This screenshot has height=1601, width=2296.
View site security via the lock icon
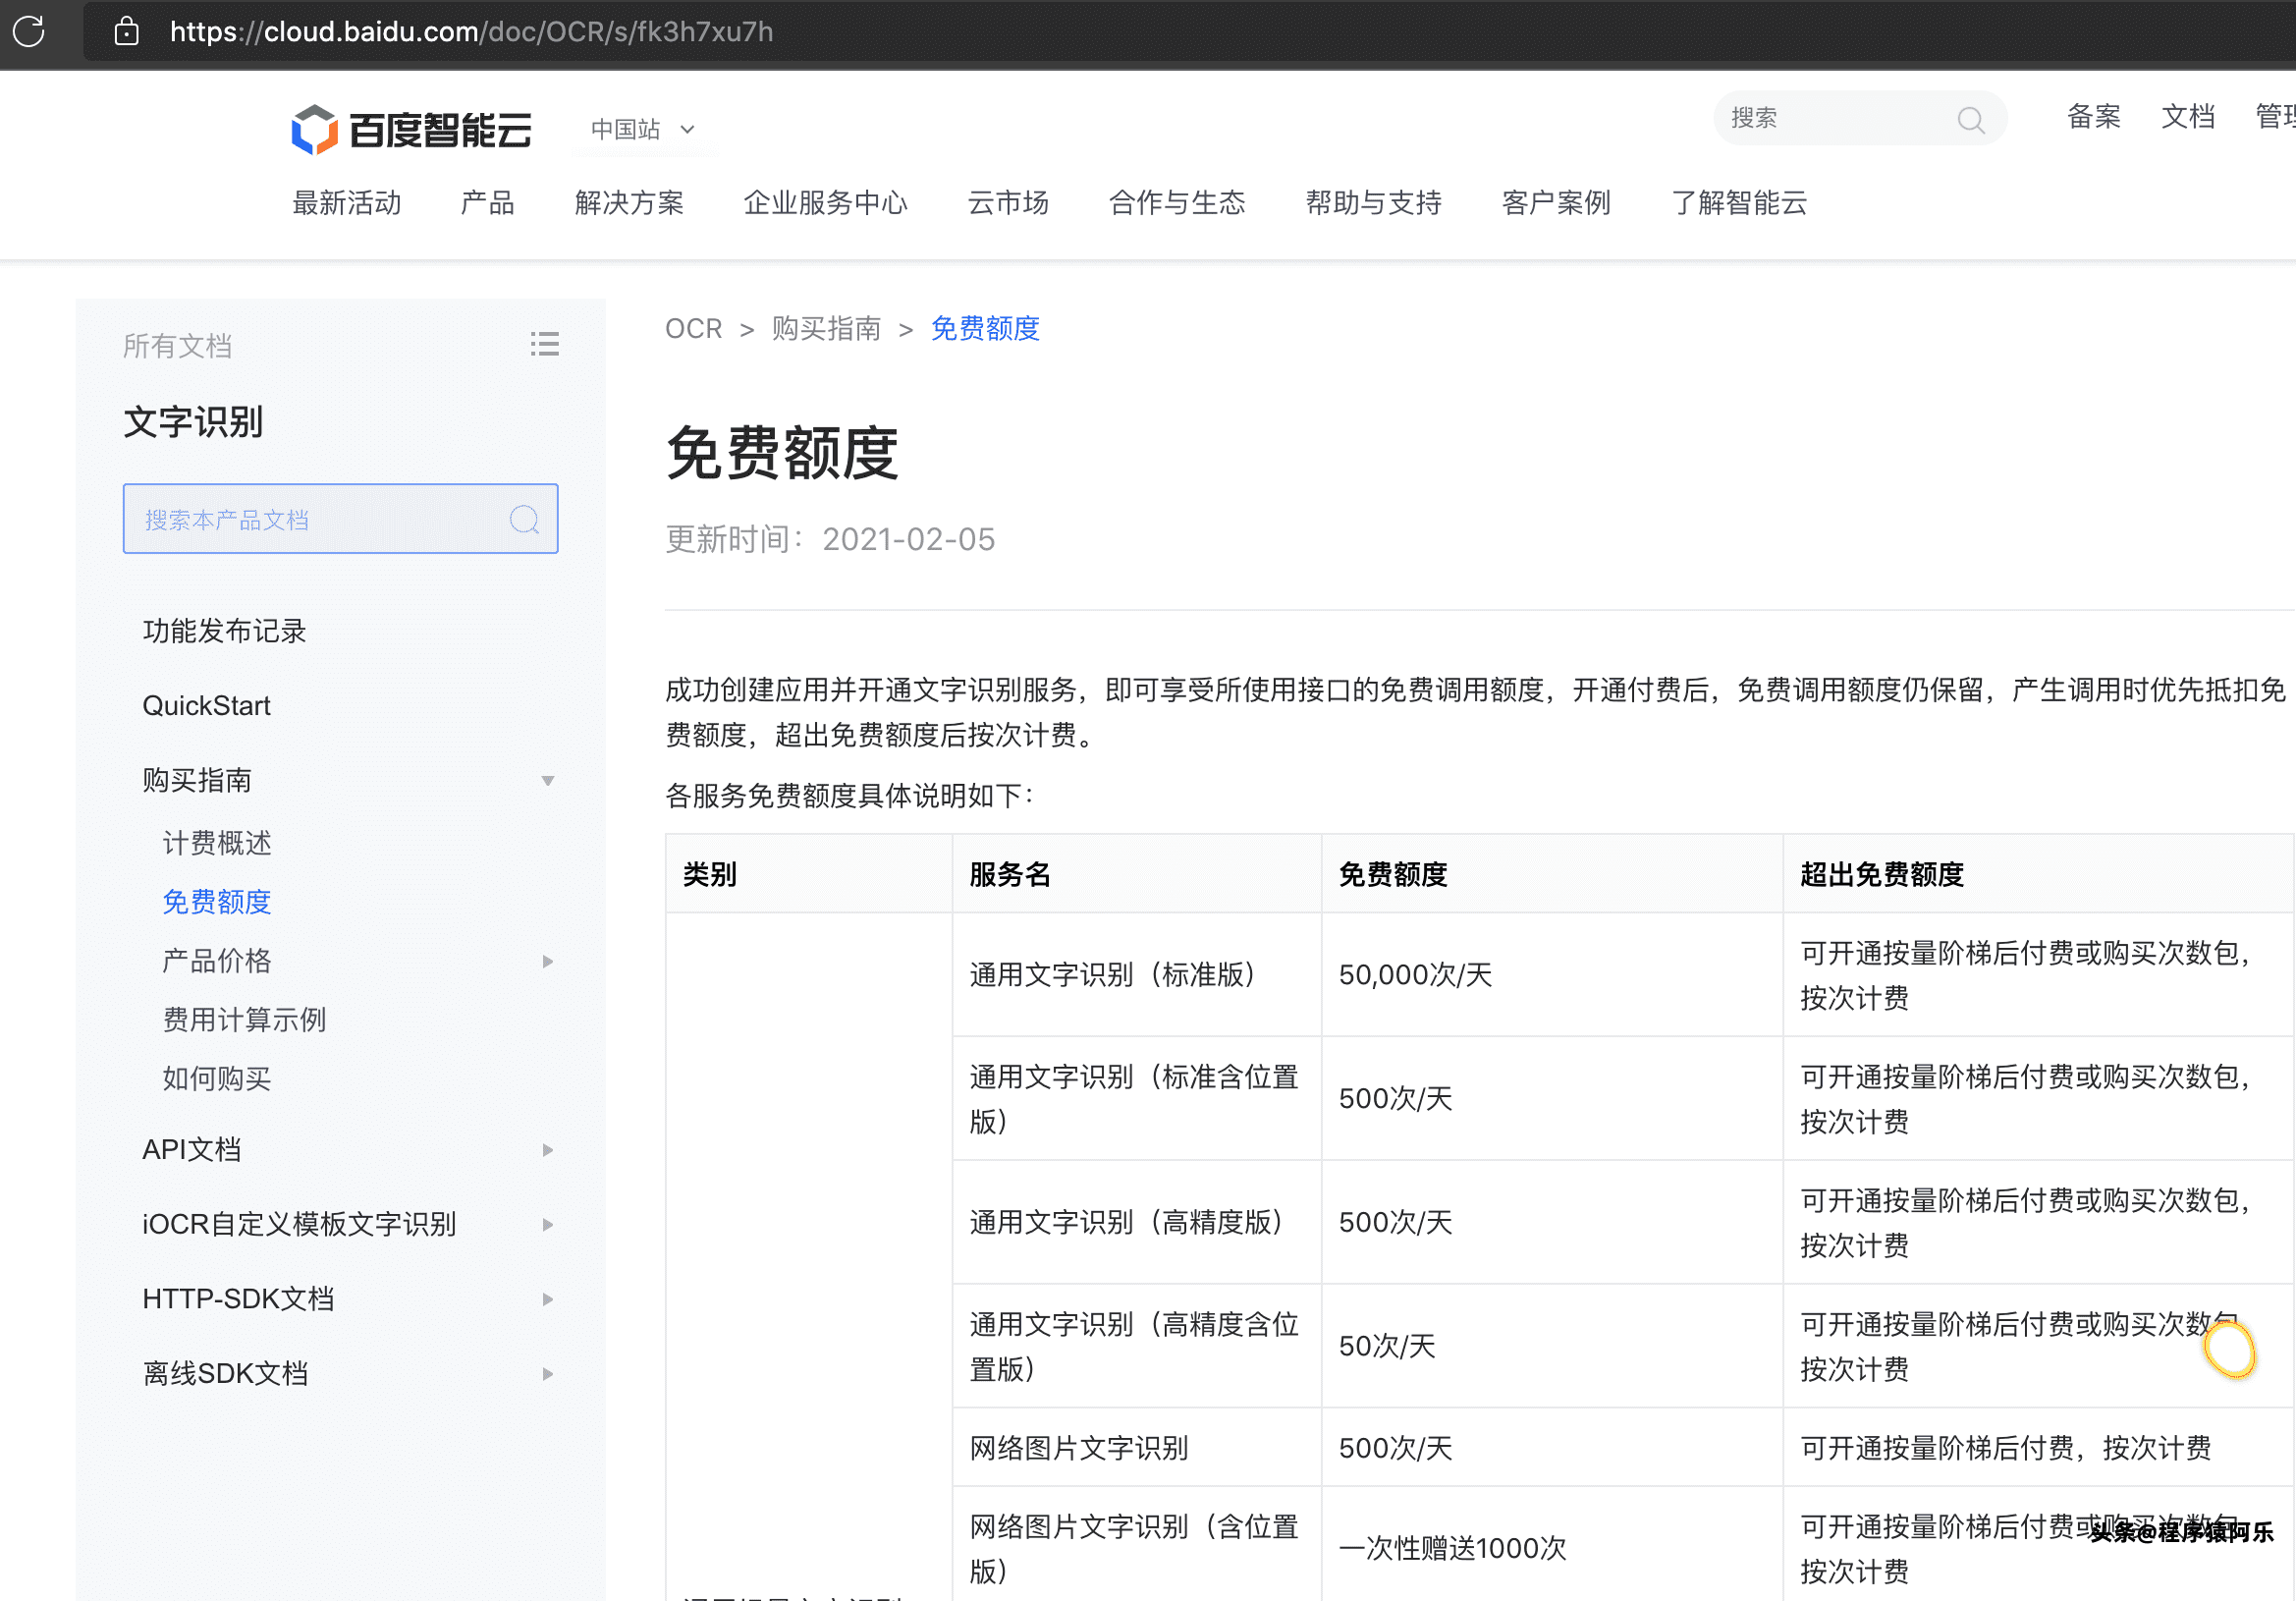tap(126, 31)
